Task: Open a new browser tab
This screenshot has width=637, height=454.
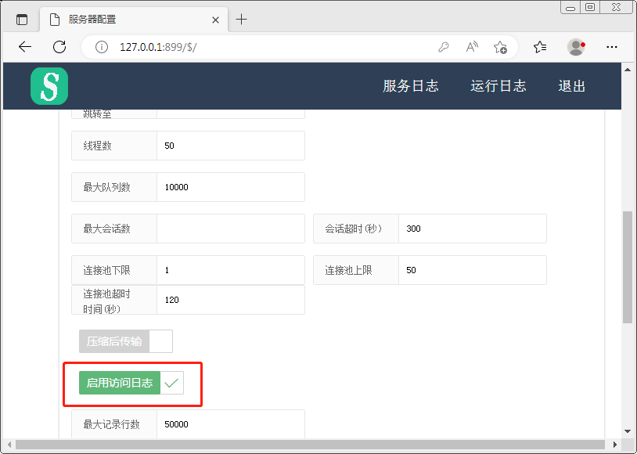Action: 241,20
